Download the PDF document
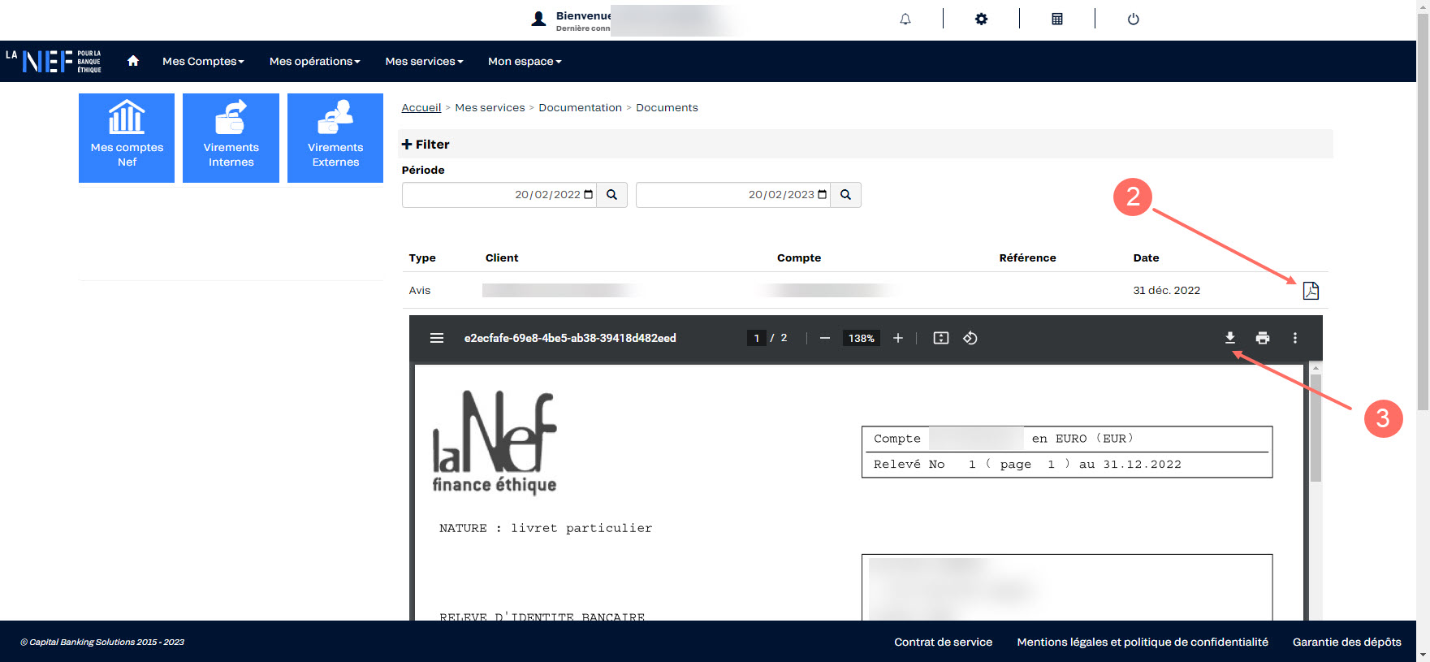The height and width of the screenshot is (662, 1430). 1230,338
